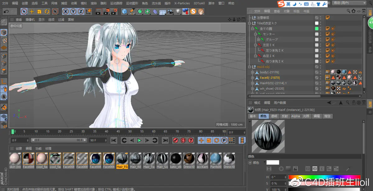Toggle the Z axis lock button
The width and height of the screenshot is (373, 191).
[x=81, y=11]
